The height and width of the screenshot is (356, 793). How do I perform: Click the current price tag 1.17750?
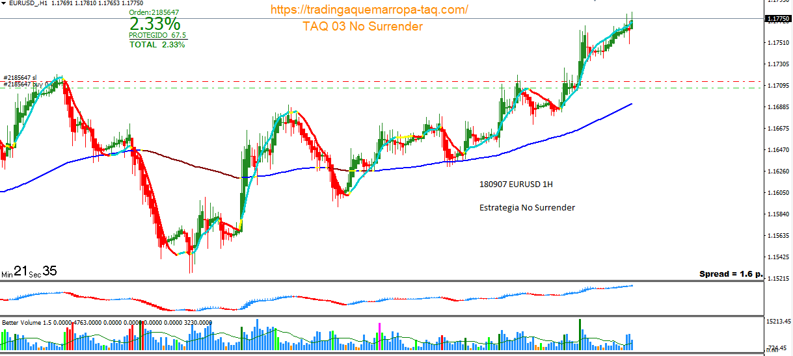click(x=778, y=19)
